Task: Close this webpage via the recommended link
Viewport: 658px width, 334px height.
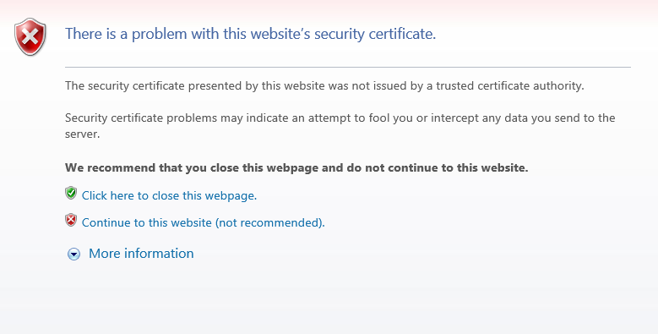Action: pos(169,196)
